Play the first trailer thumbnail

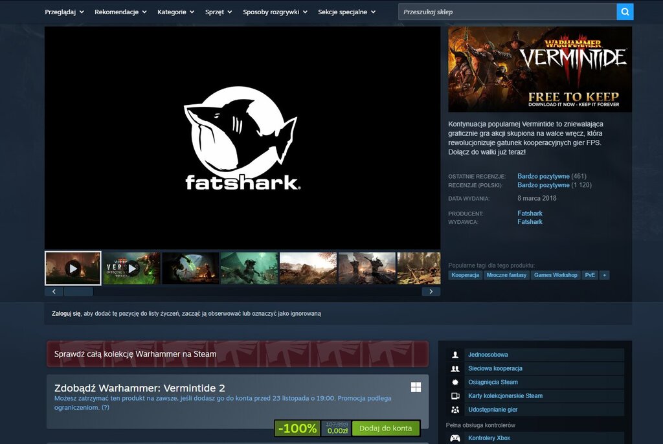73,269
